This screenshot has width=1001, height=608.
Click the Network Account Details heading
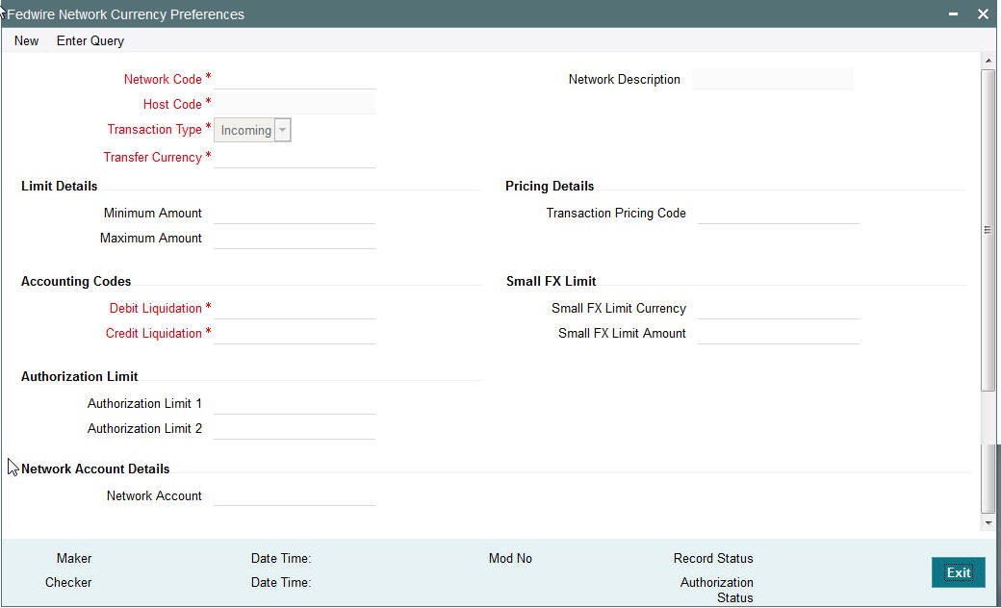[x=95, y=469]
